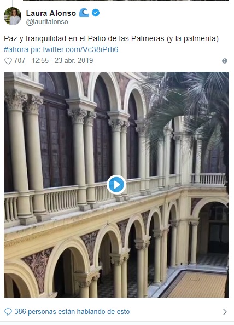The height and width of the screenshot is (325, 234).
Task: Follow the #ahora hashtag
Action: 16,49
